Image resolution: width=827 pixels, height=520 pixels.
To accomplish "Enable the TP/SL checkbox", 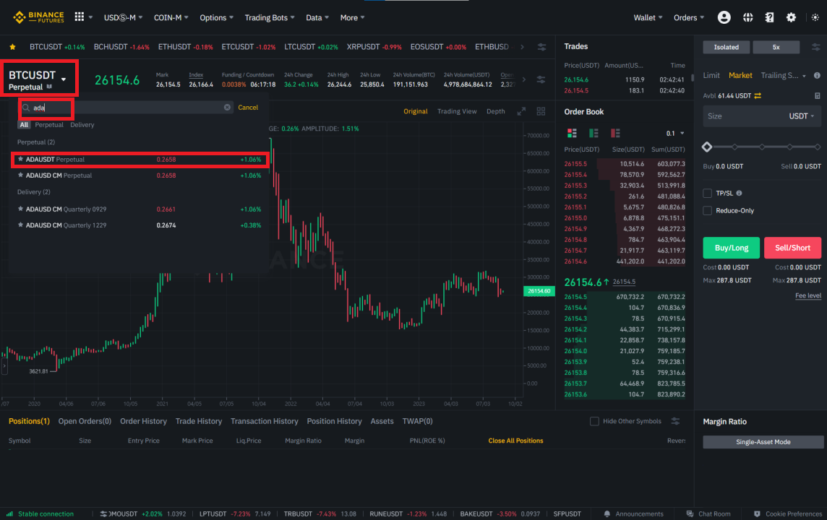I will [707, 194].
